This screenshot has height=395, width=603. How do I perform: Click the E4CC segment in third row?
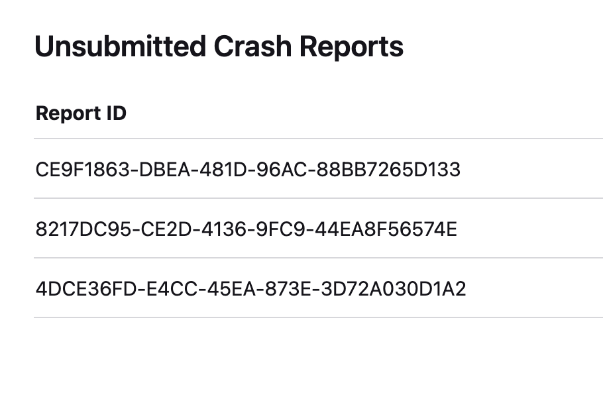172,289
